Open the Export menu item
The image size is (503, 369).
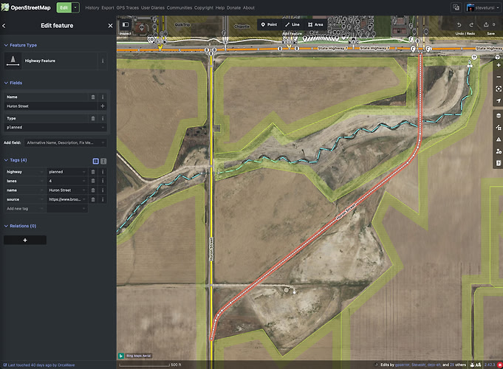pyautogui.click(x=108, y=7)
